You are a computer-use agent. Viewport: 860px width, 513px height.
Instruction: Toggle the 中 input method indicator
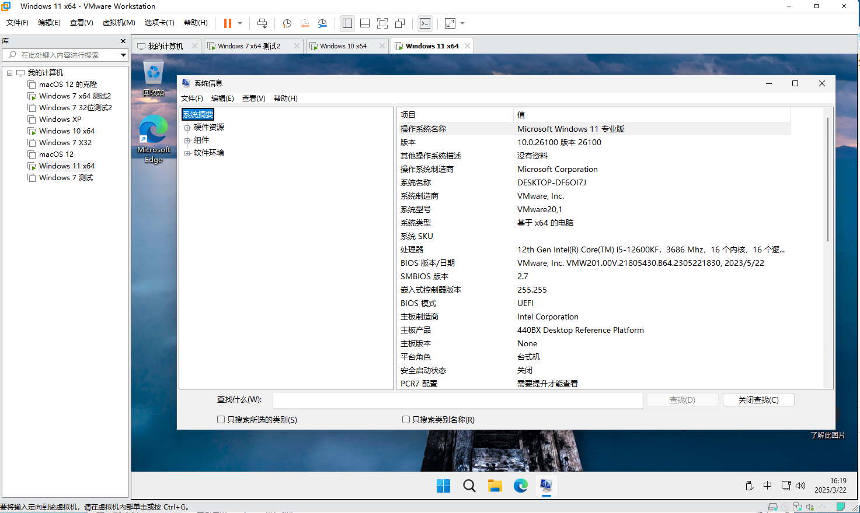tap(768, 486)
